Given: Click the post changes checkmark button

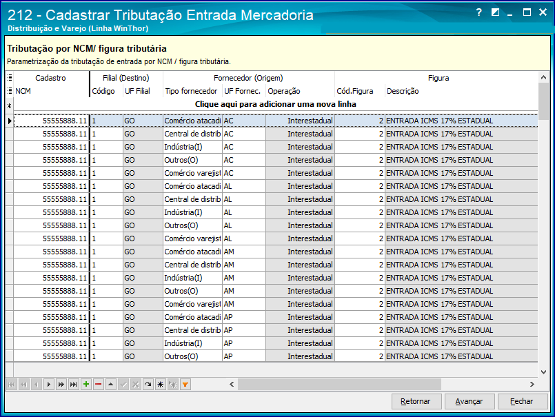Looking at the screenshot, I should click(x=123, y=385).
